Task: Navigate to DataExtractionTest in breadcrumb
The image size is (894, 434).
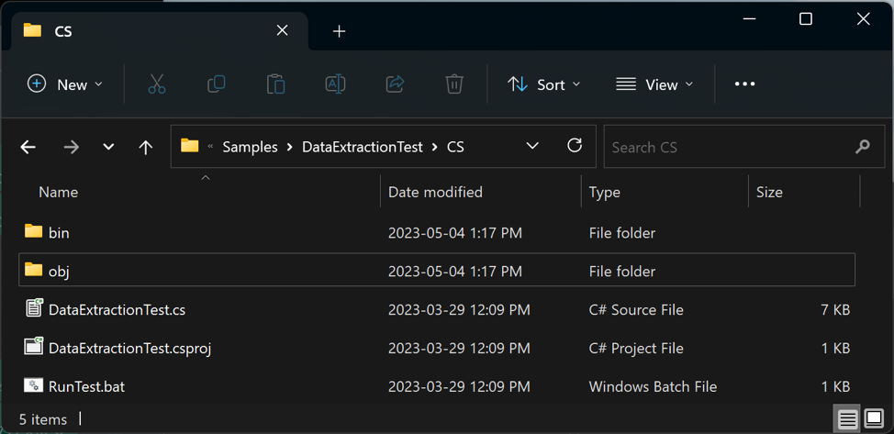Action: coord(363,147)
